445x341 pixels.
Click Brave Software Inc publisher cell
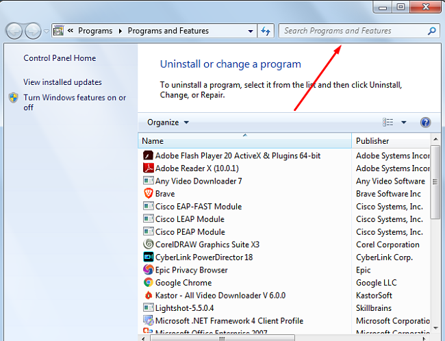(x=388, y=194)
